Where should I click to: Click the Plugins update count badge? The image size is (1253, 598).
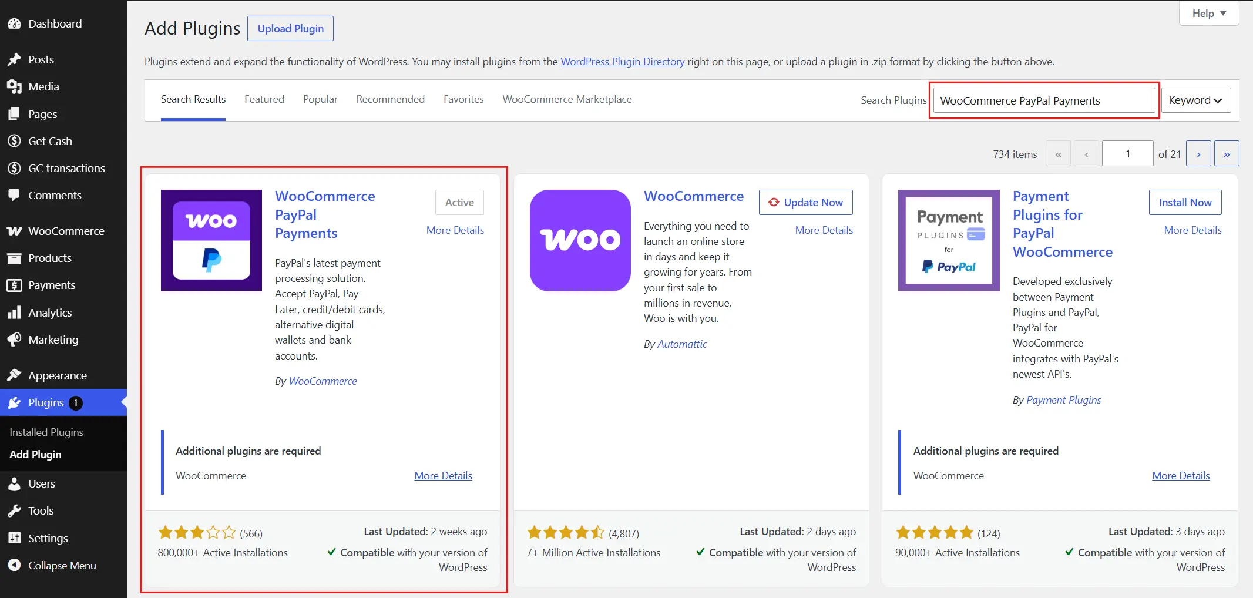(x=75, y=403)
